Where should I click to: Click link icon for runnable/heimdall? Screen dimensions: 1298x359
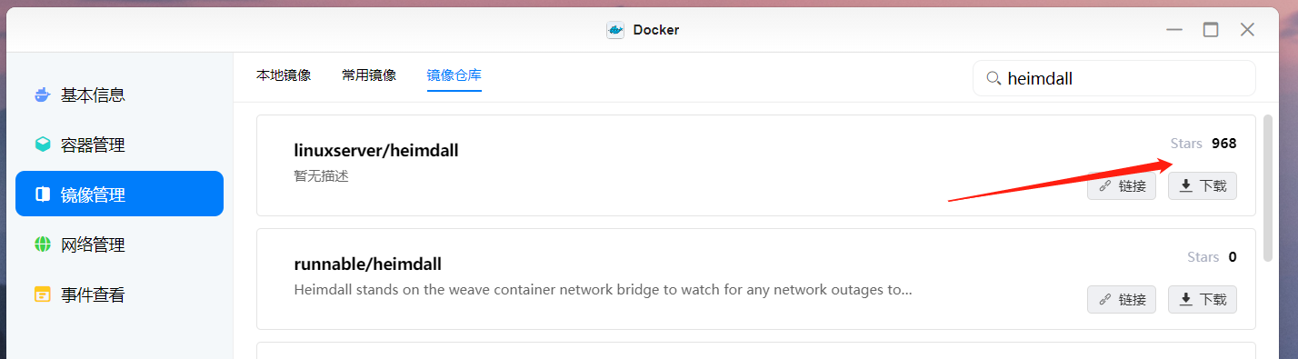click(1105, 299)
